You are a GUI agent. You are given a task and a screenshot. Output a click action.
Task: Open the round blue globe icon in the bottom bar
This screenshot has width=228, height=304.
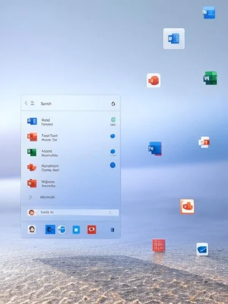(x=62, y=230)
